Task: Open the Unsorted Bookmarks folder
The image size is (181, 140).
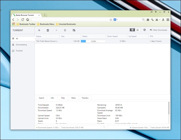Action: tap(66, 24)
